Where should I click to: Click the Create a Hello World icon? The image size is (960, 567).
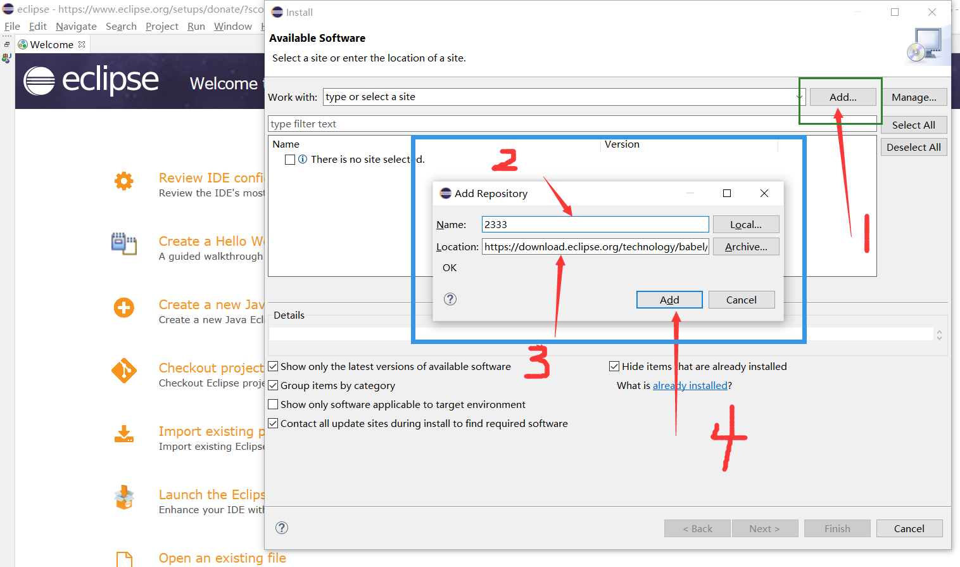coord(124,244)
